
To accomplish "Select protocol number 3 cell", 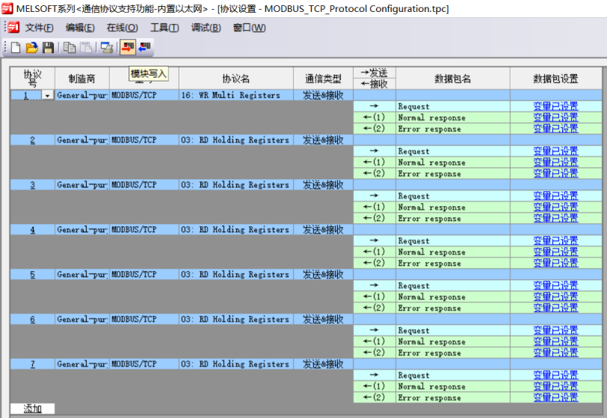I will (x=33, y=185).
